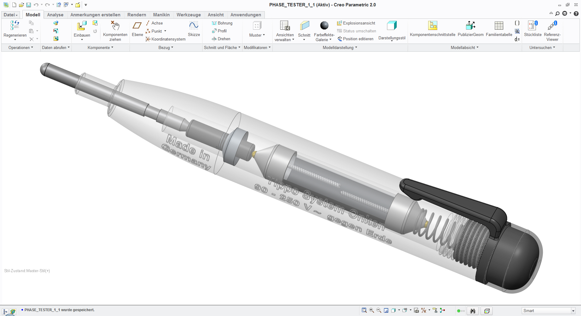Click the Regenerieren icon
Screen dimensions: 581x316
15,26
